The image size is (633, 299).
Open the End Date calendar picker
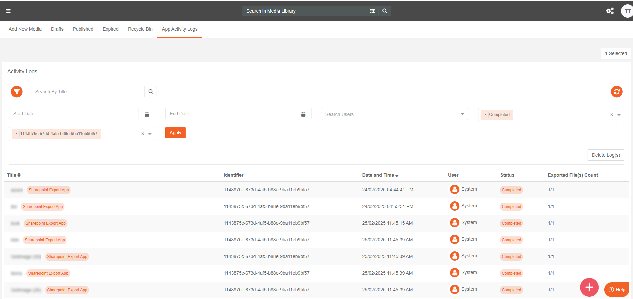coord(303,114)
